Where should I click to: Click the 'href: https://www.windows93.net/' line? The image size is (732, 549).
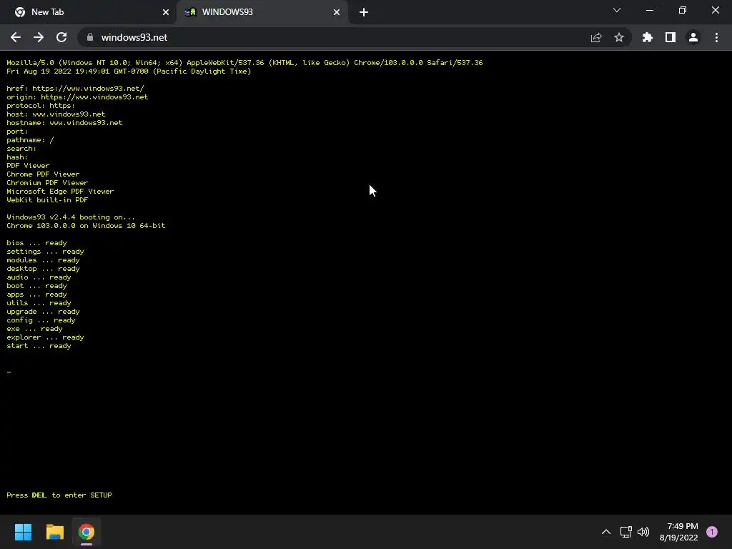pyautogui.click(x=75, y=88)
